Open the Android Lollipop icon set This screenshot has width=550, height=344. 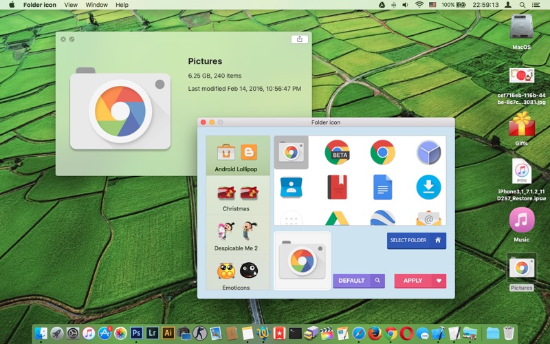coord(237,155)
